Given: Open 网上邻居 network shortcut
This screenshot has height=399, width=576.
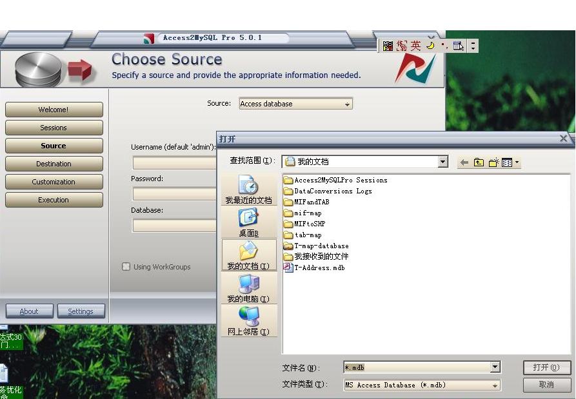Looking at the screenshot, I should tap(249, 321).
